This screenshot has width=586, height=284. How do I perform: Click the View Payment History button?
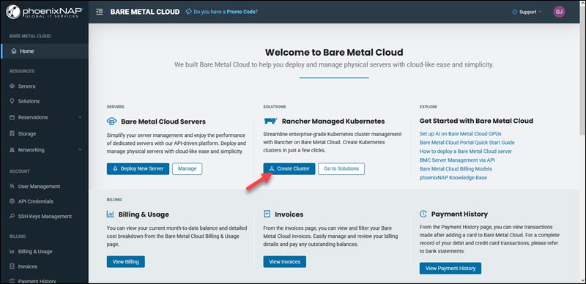tap(450, 268)
